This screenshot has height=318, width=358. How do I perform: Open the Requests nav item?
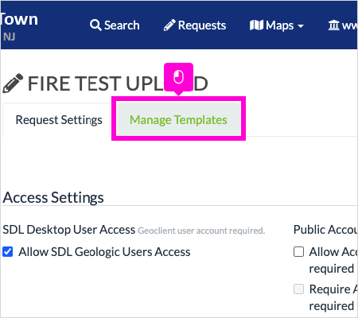click(x=195, y=25)
